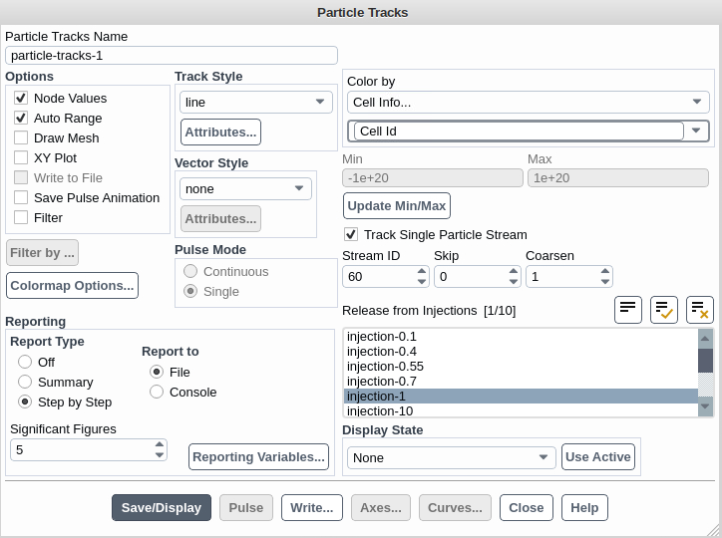Open the Track Style dropdown showing line
Screen dimensions: 722x538
pyautogui.click(x=257, y=102)
